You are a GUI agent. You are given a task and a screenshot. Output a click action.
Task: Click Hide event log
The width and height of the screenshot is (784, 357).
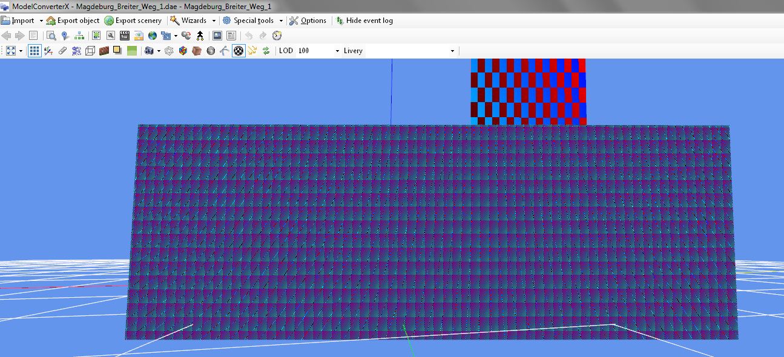tap(364, 21)
